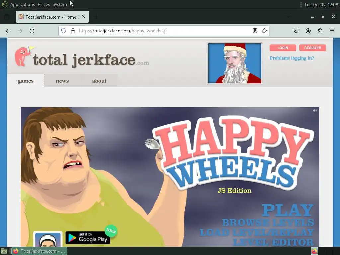Open the Firefox account icon
340x255 pixels.
coord(308,31)
